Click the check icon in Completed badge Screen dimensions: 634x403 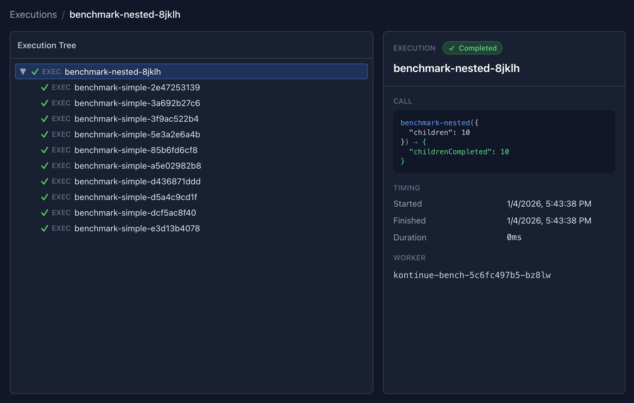[451, 48]
